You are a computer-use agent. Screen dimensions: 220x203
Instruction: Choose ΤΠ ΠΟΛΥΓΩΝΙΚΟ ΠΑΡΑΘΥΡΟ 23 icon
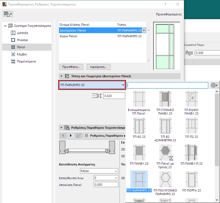(x=165, y=179)
